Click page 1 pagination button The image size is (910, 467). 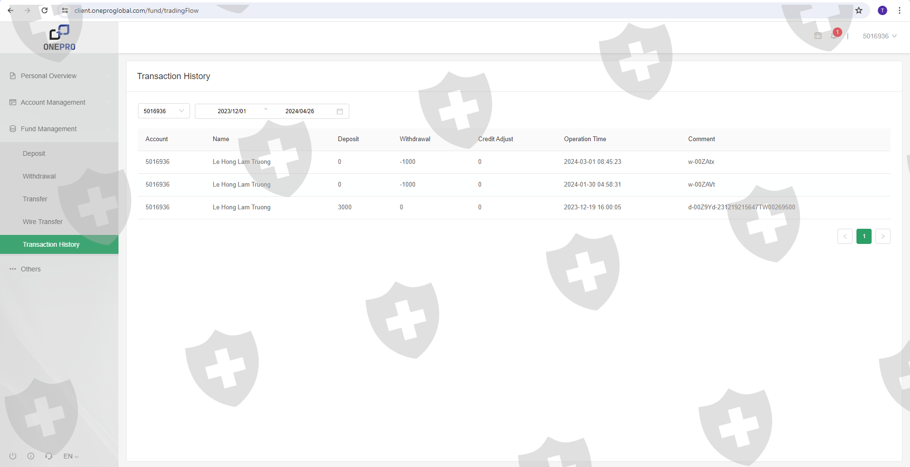[x=864, y=236]
